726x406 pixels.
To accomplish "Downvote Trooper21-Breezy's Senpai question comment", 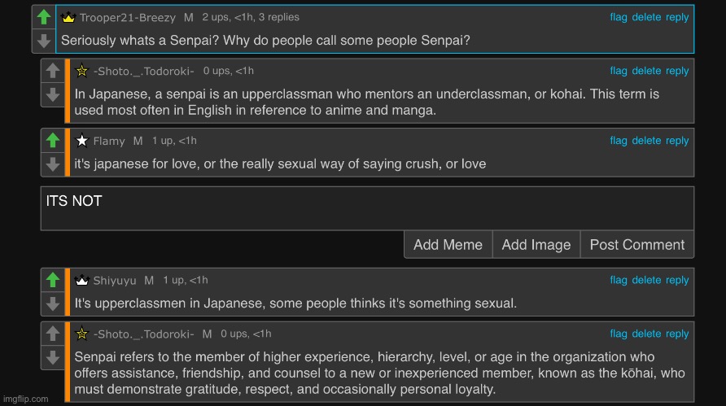I will pyautogui.click(x=44, y=40).
